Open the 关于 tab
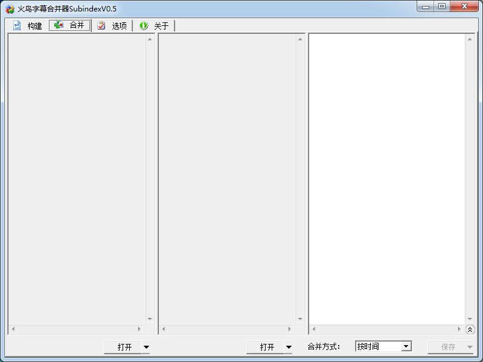This screenshot has height=362, width=483. (154, 25)
